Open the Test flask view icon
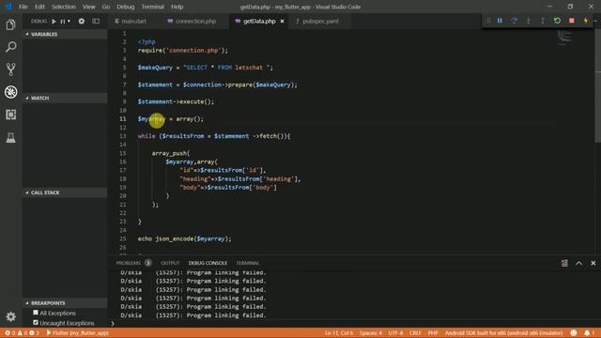Image resolution: width=601 pixels, height=338 pixels. [10, 138]
